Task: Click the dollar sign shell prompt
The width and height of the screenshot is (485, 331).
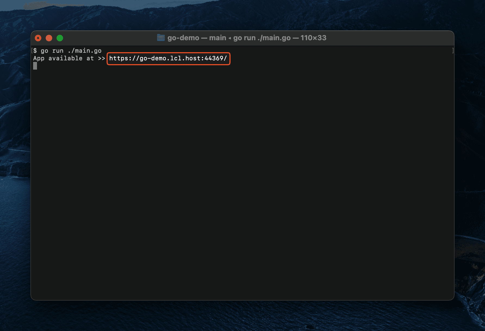Action: pos(35,51)
